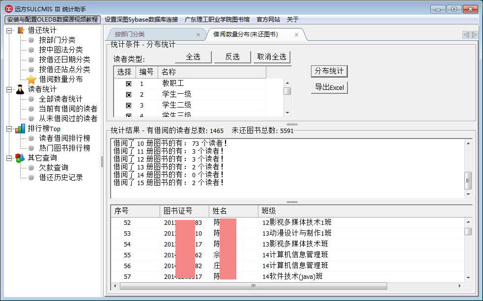Click the 排行榜Top bar chart icon

click(20, 129)
